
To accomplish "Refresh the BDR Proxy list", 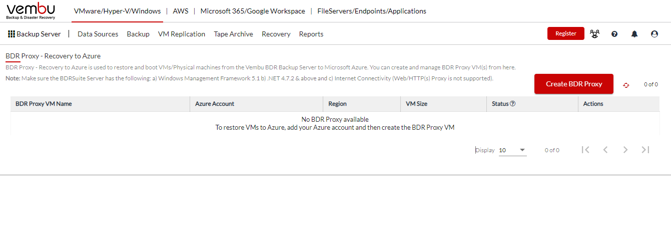I will coord(626,85).
